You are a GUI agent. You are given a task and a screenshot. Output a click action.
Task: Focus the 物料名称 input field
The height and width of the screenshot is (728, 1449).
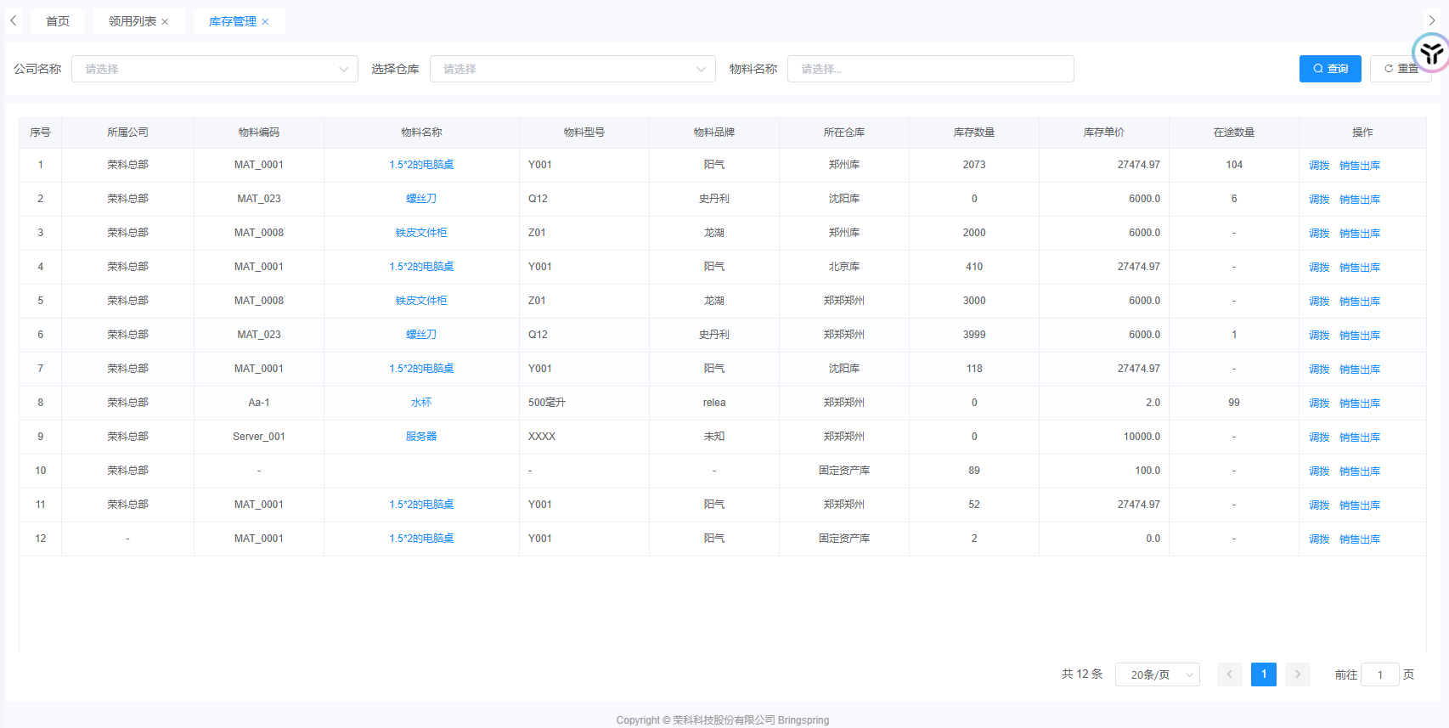(930, 69)
